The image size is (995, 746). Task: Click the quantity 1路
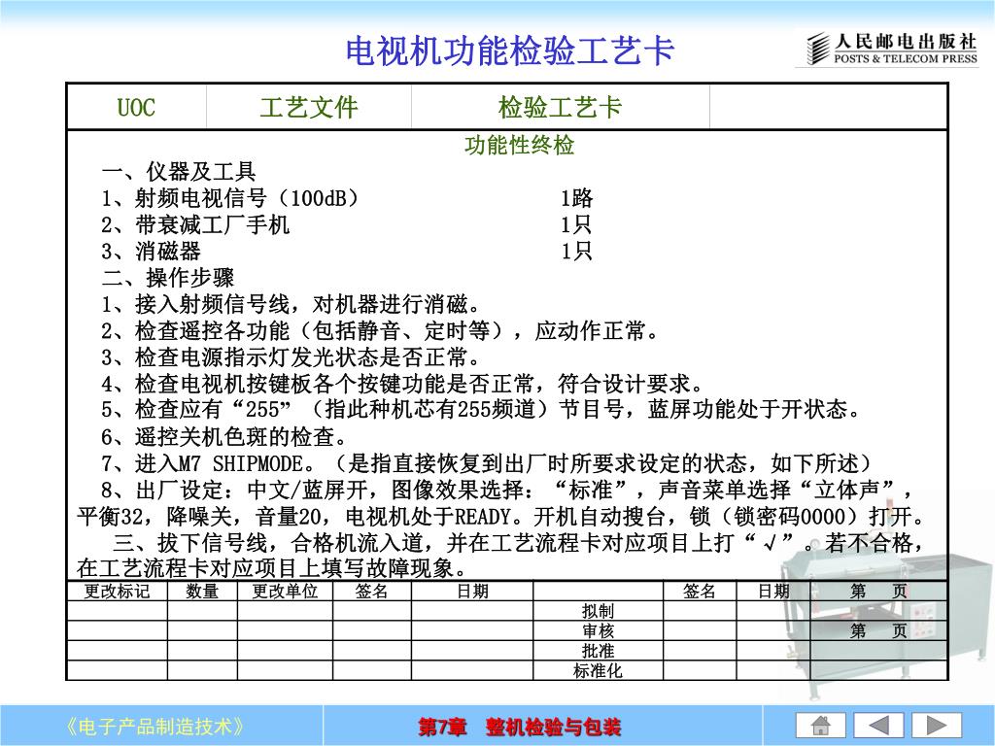point(576,198)
